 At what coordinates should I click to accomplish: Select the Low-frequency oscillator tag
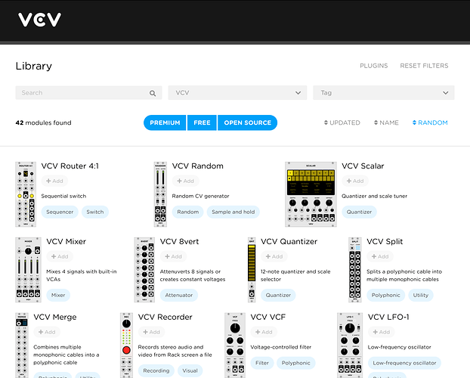tap(404, 363)
